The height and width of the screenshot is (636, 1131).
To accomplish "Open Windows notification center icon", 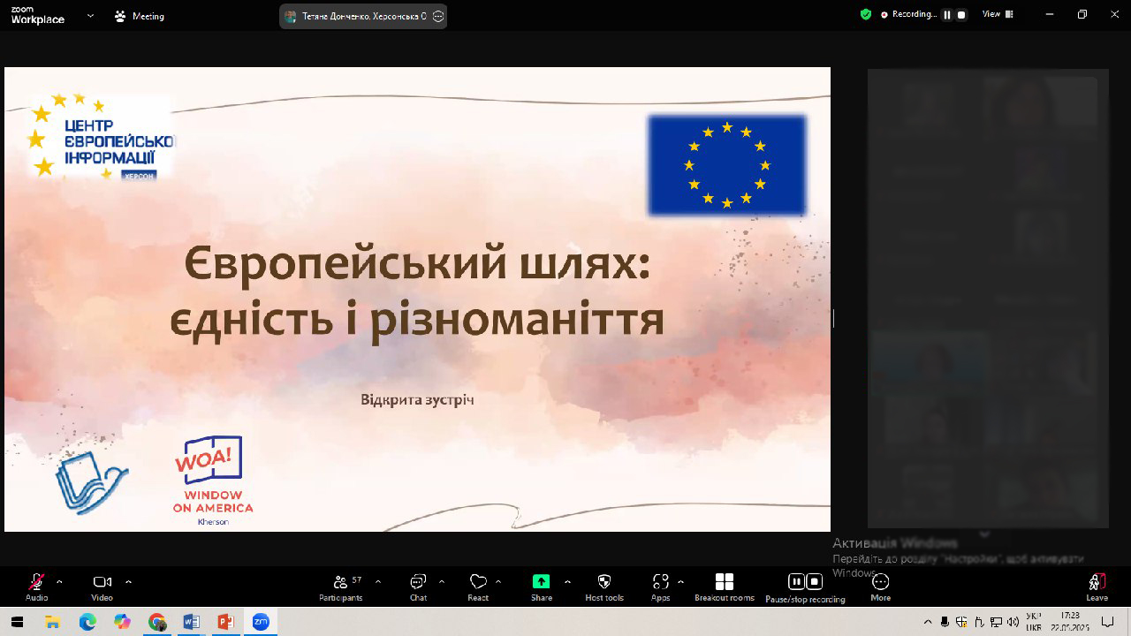I will coord(1108,622).
